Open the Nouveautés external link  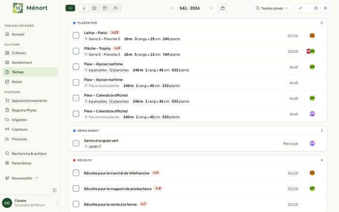(x=30, y=178)
